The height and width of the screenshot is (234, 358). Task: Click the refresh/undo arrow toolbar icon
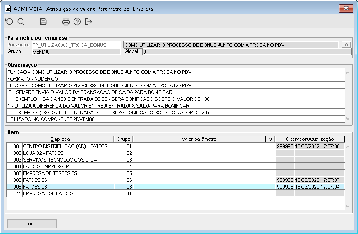(x=9, y=22)
